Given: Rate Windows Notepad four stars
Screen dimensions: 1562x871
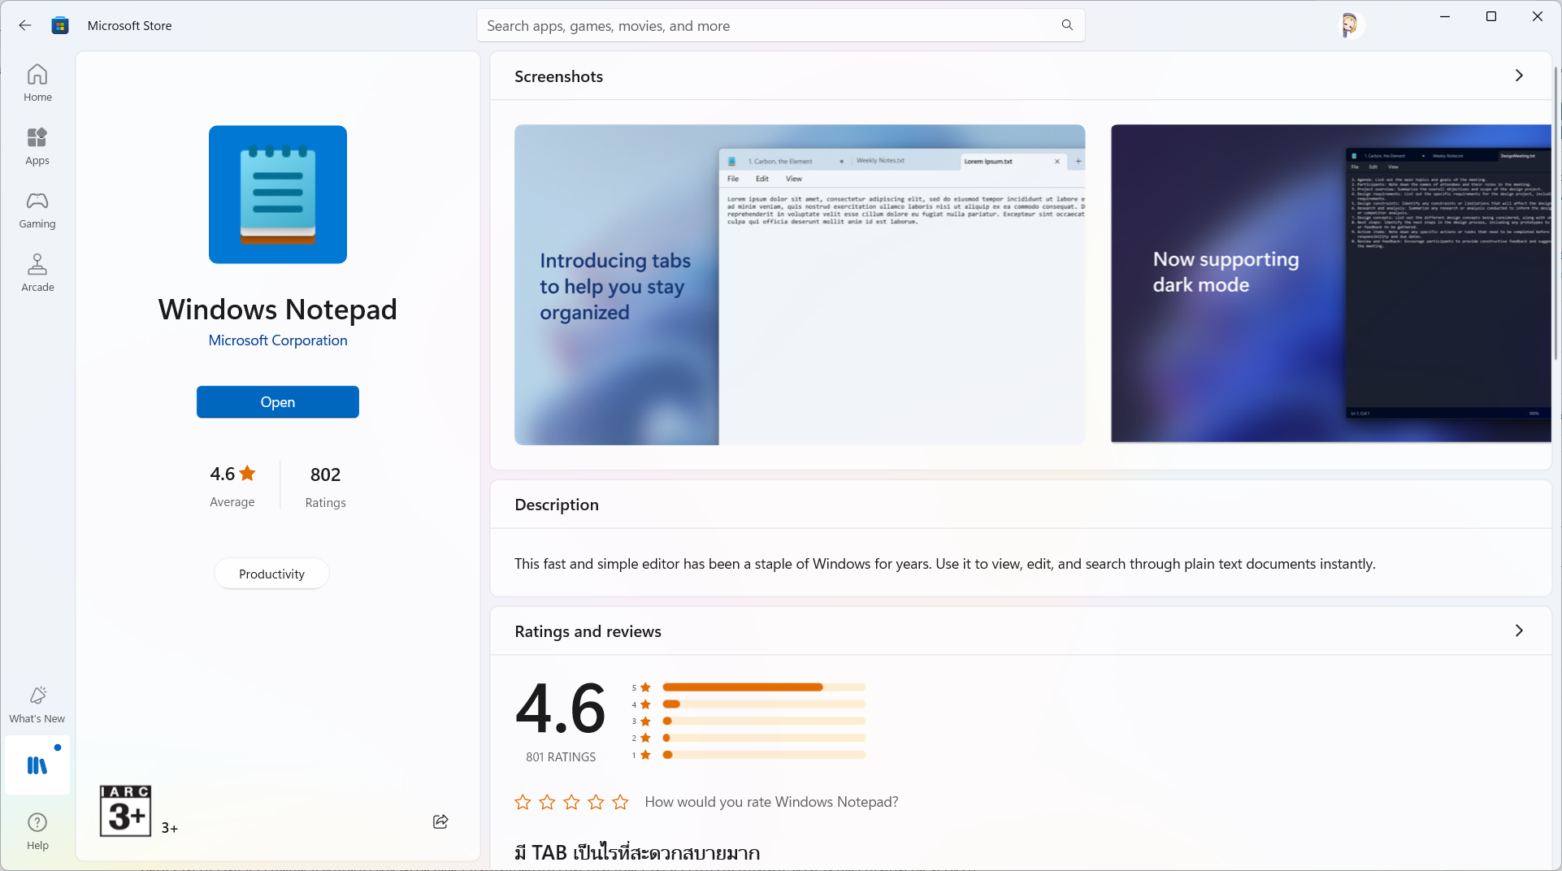Looking at the screenshot, I should click(596, 802).
